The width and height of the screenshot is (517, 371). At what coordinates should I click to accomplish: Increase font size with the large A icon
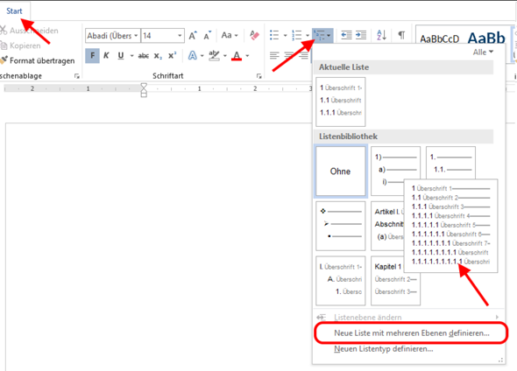point(193,35)
